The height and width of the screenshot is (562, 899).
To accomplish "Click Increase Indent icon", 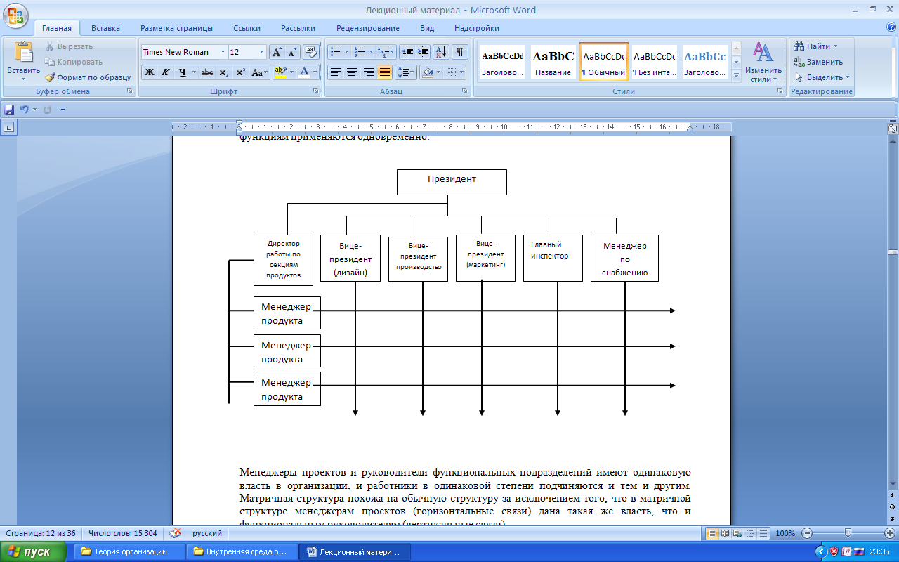I will pos(424,52).
